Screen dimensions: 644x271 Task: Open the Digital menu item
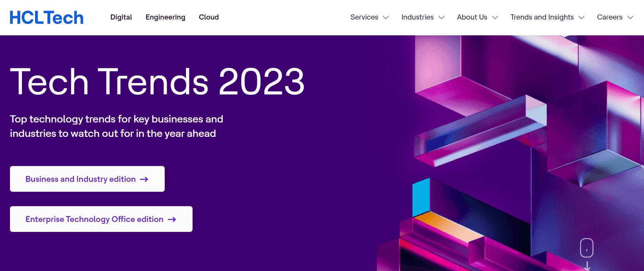pos(121,17)
